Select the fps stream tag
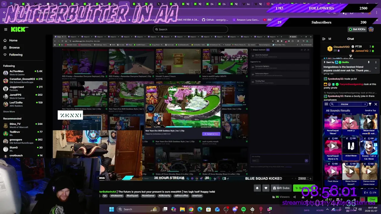Viewport: 381px width, 214px height. click(104, 196)
